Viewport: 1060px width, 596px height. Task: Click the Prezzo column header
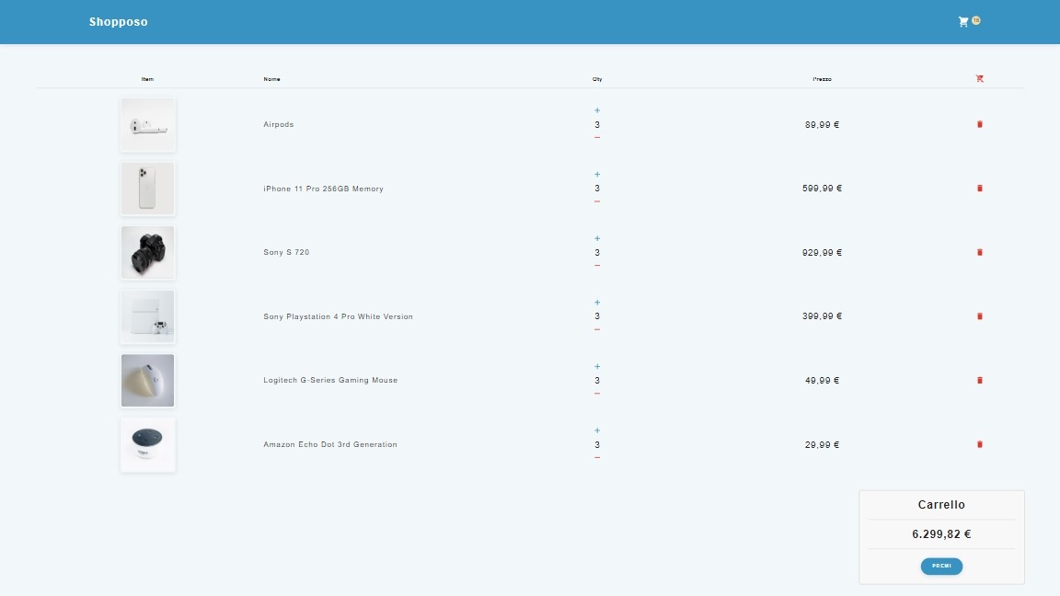[x=822, y=79]
